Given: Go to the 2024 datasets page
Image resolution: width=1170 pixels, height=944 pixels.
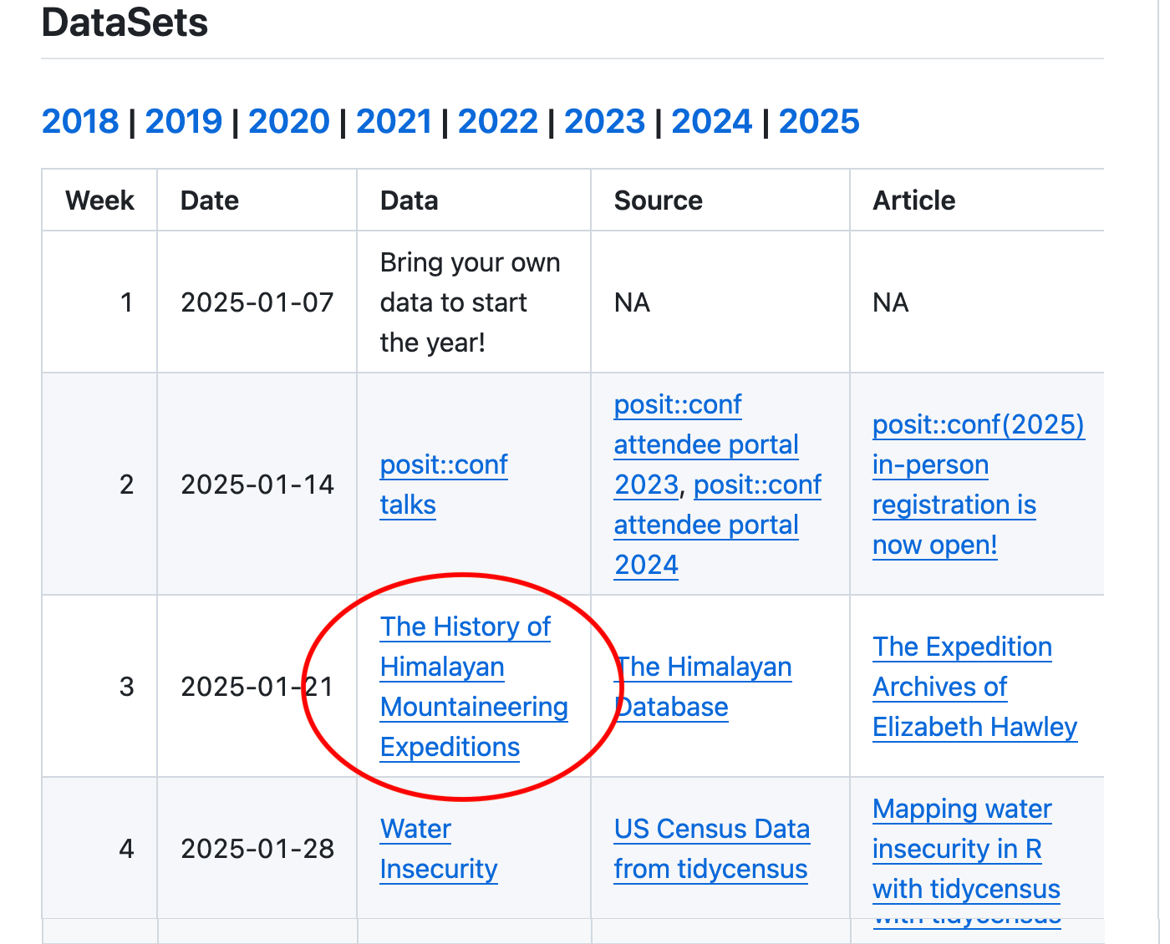Looking at the screenshot, I should 712,121.
